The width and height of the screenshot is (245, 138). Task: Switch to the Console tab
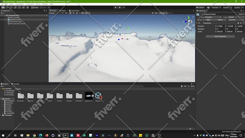pos(15,84)
